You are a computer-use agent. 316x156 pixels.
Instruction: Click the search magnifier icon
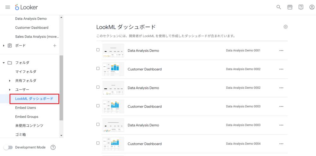pyautogui.click(x=279, y=7)
